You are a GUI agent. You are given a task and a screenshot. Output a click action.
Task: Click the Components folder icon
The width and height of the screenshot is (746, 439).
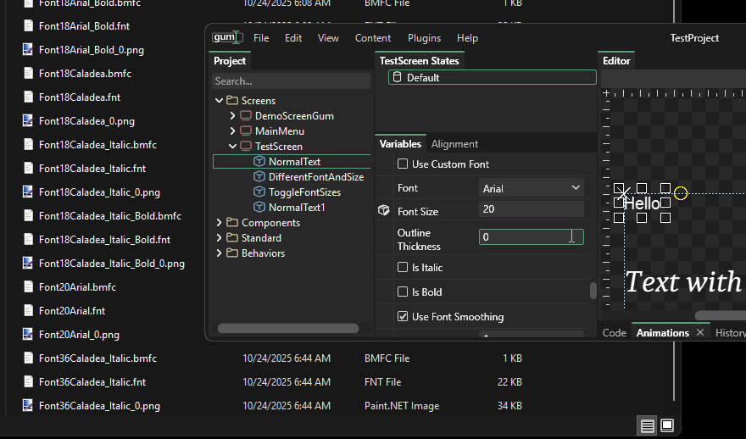pos(232,223)
